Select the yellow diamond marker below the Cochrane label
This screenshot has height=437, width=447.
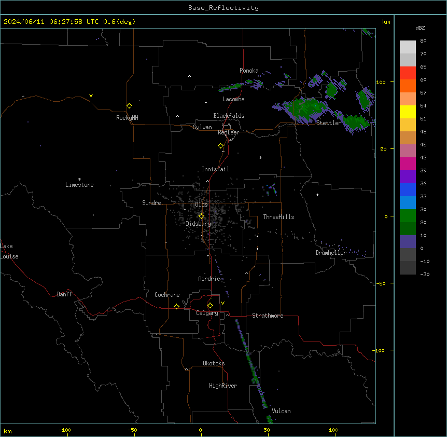point(176,306)
